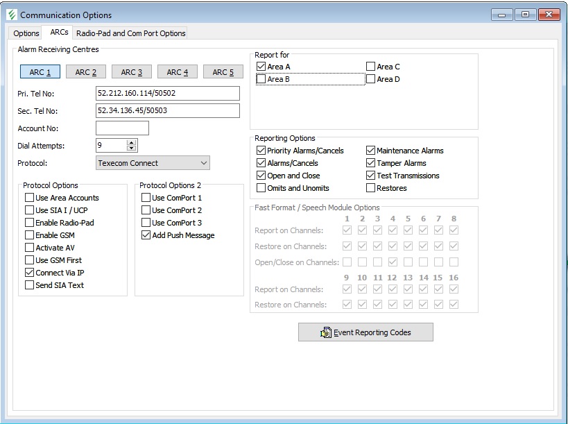Screen dimensions: 568x424
Task: Click the Communication Options app icon in title bar
Action: 12,15
